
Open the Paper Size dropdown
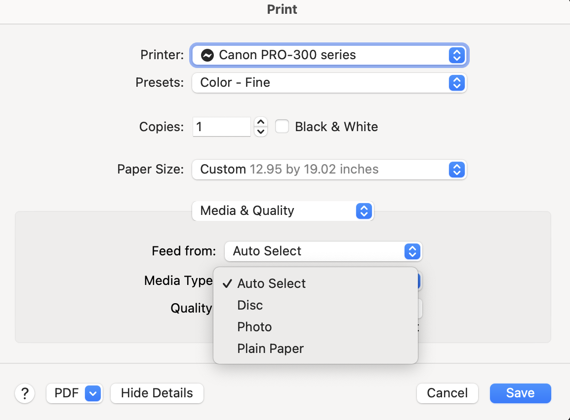pos(329,170)
